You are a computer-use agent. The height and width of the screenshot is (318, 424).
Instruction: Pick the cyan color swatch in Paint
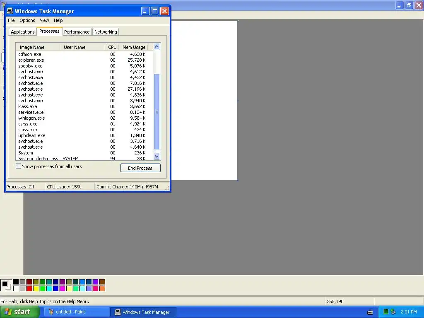[x=49, y=289]
